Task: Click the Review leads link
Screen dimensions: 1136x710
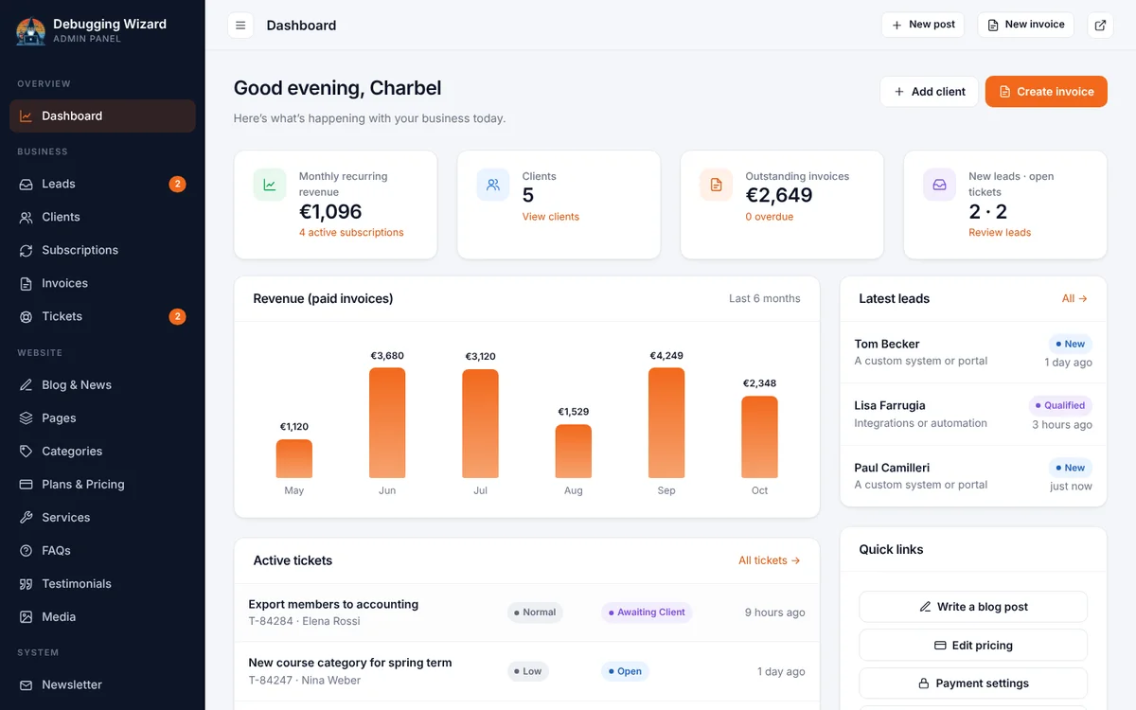Action: [1000, 232]
